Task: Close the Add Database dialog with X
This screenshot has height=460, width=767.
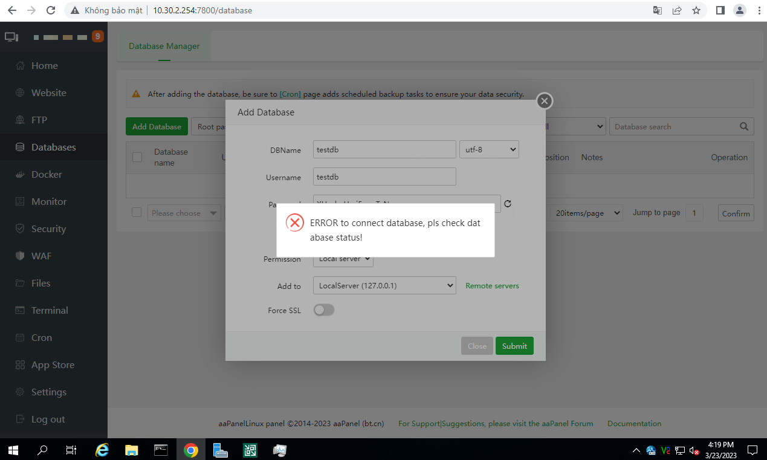Action: (544, 101)
